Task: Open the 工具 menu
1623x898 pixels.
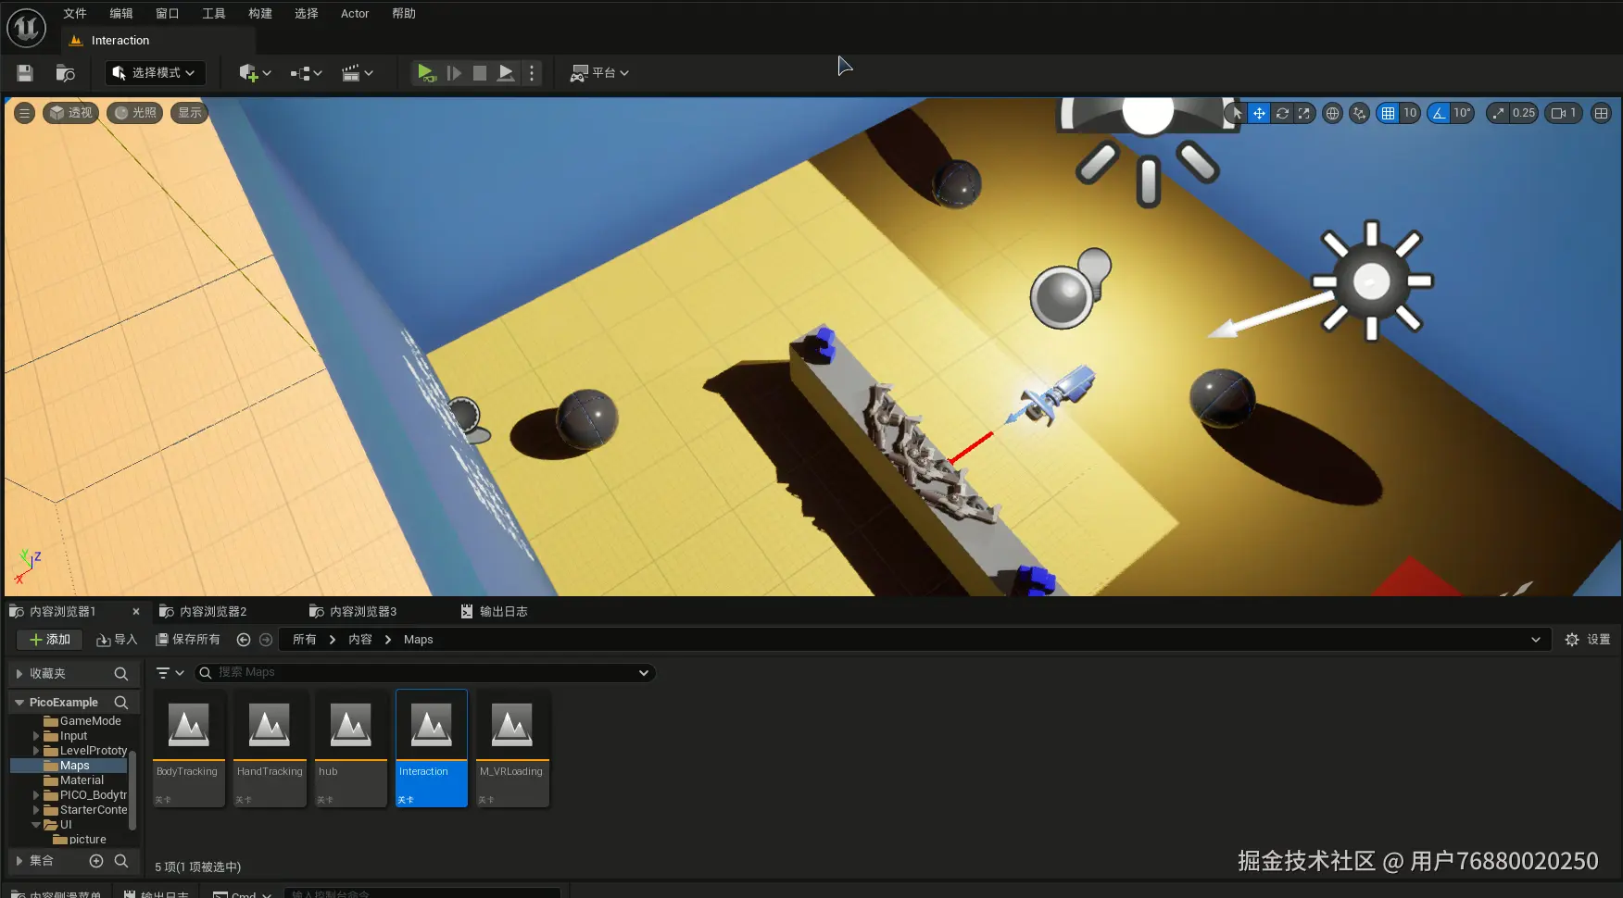Action: [x=214, y=13]
